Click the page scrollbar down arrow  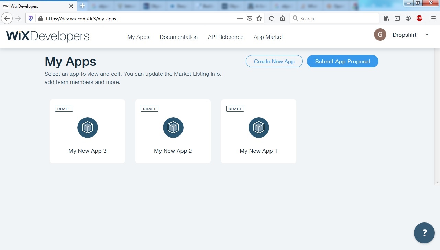[437, 182]
